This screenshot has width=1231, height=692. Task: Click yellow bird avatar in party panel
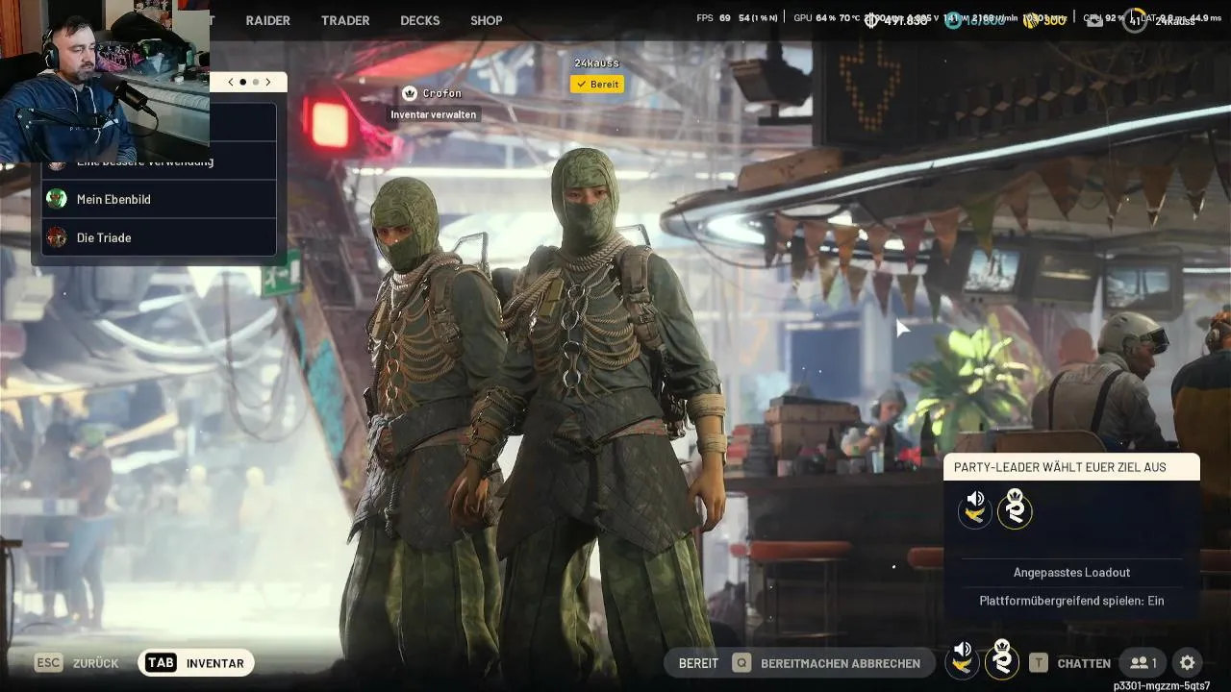975,512
